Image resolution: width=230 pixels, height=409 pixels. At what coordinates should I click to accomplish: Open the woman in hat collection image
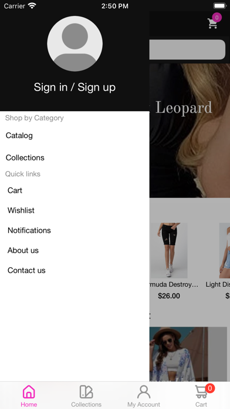179,354
